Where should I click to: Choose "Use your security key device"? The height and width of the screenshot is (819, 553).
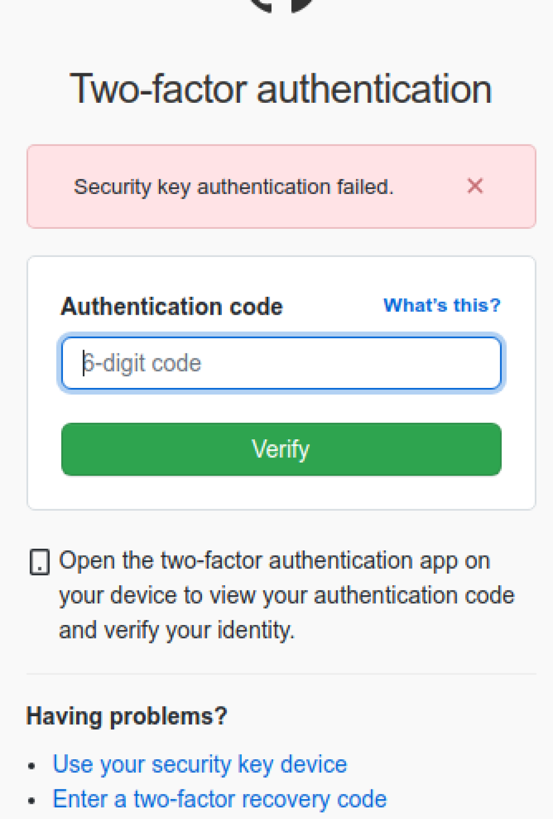(x=200, y=764)
